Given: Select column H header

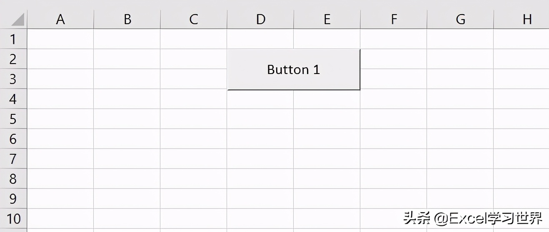Looking at the screenshot, I should (521, 19).
